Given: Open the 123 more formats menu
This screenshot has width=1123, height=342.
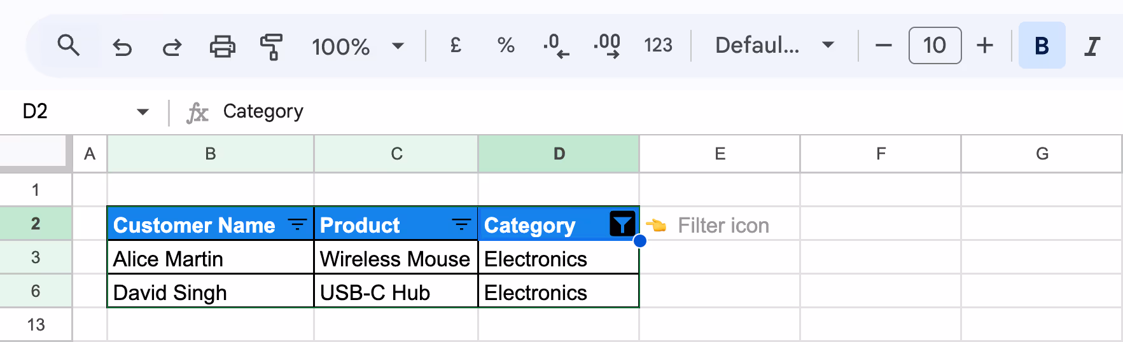Looking at the screenshot, I should (658, 45).
